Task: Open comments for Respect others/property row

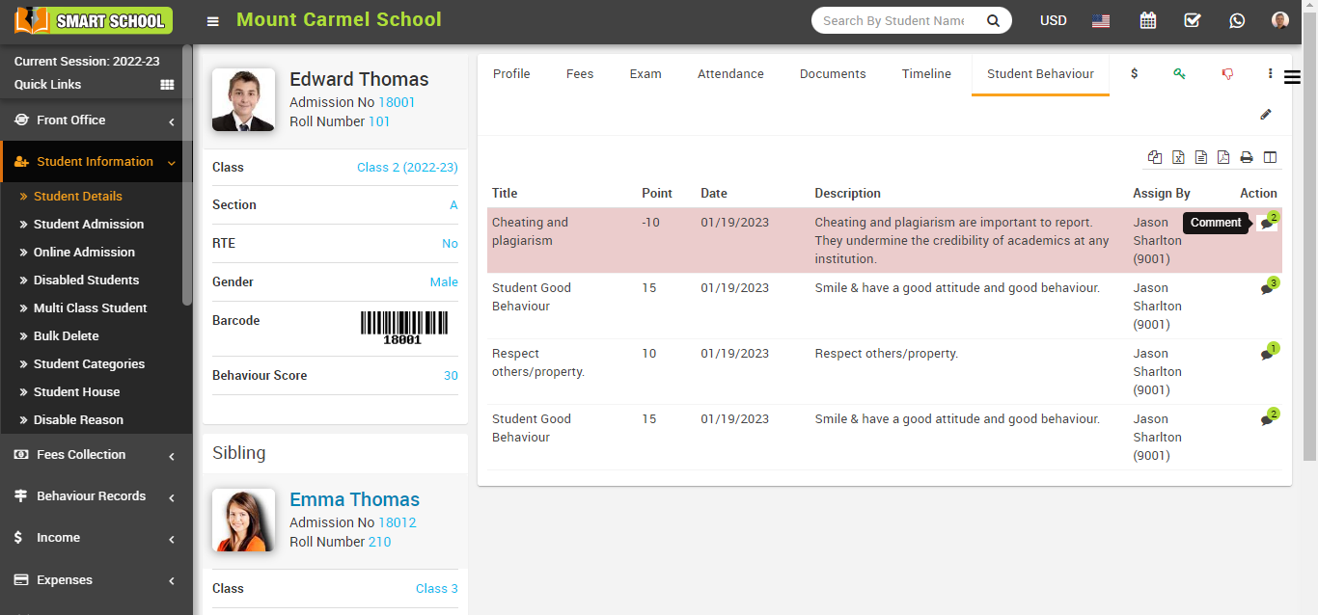Action: coord(1268,354)
